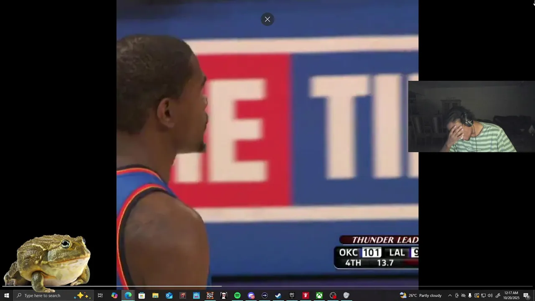Click the pen/link tray icon

point(498,296)
